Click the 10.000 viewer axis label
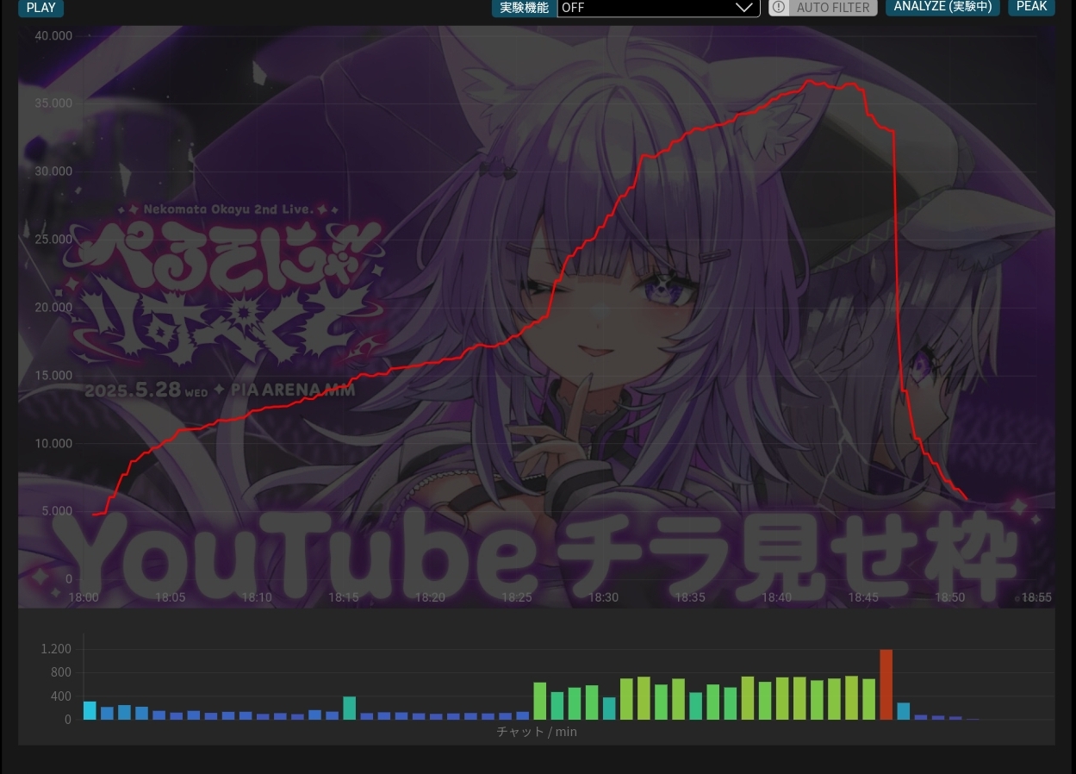1076x774 pixels. pos(54,444)
